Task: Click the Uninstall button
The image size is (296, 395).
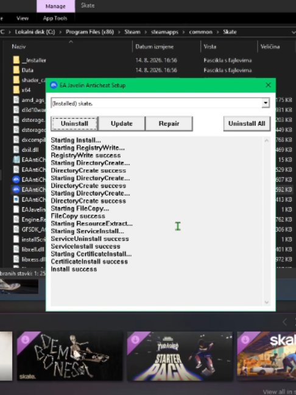Action: (74, 123)
